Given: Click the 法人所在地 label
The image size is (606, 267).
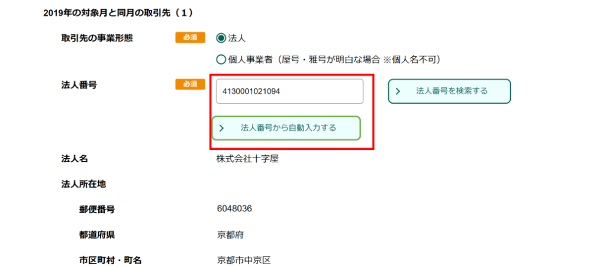Looking at the screenshot, I should [83, 184].
